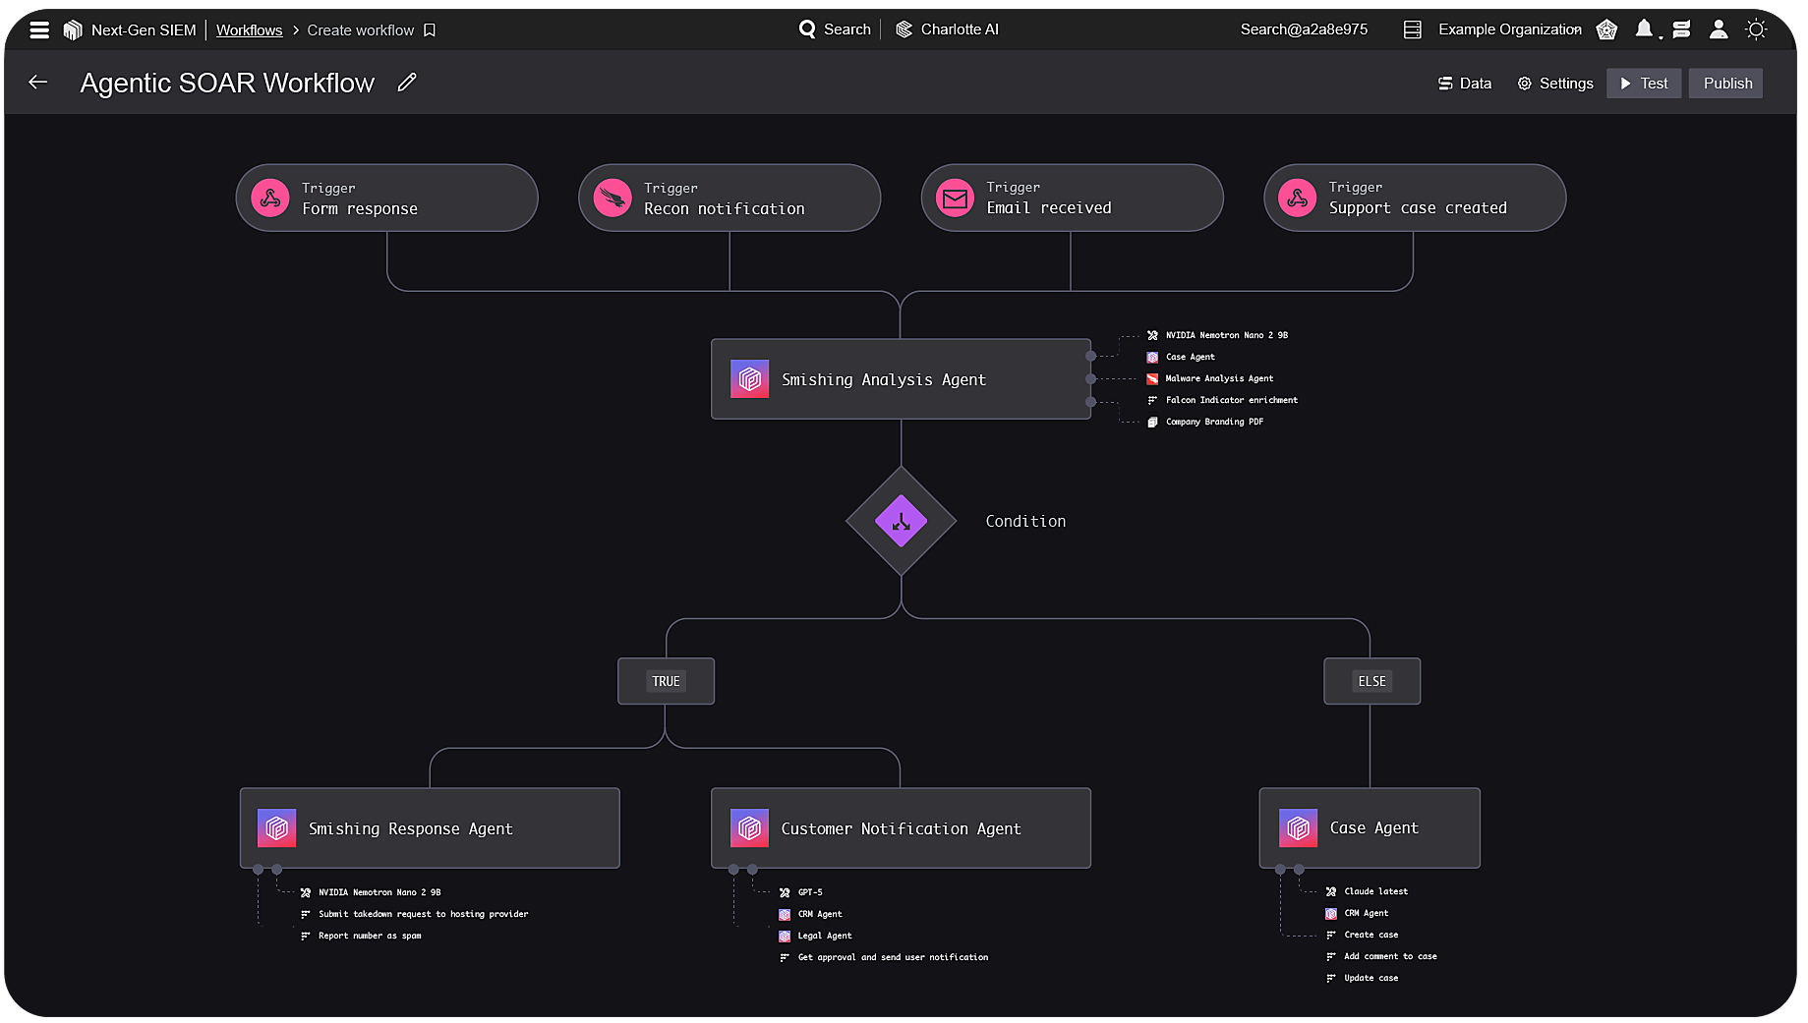Open the Data panel
This screenshot has width=1808, height=1023.
[x=1464, y=84]
